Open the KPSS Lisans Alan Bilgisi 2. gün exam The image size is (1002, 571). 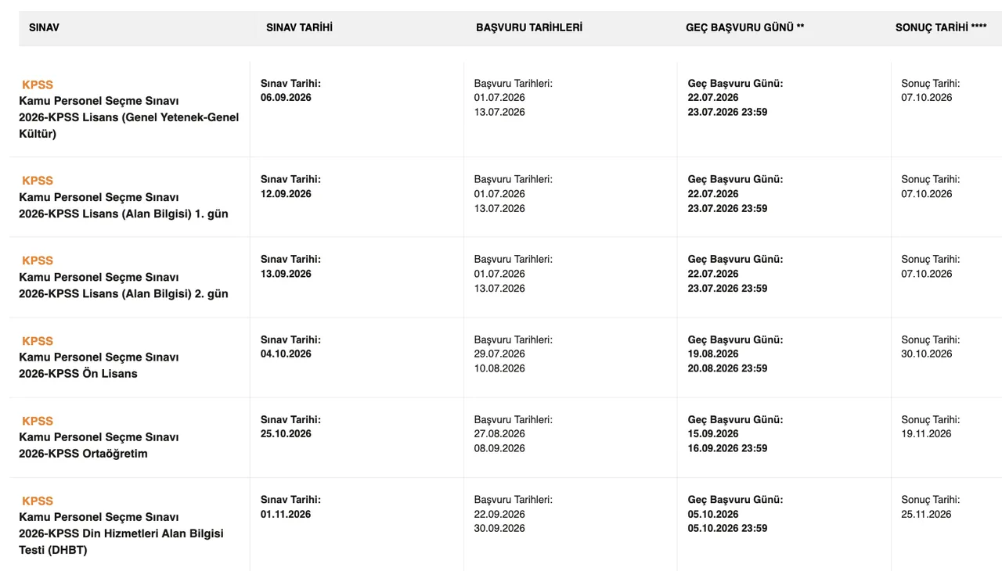pyautogui.click(x=124, y=293)
